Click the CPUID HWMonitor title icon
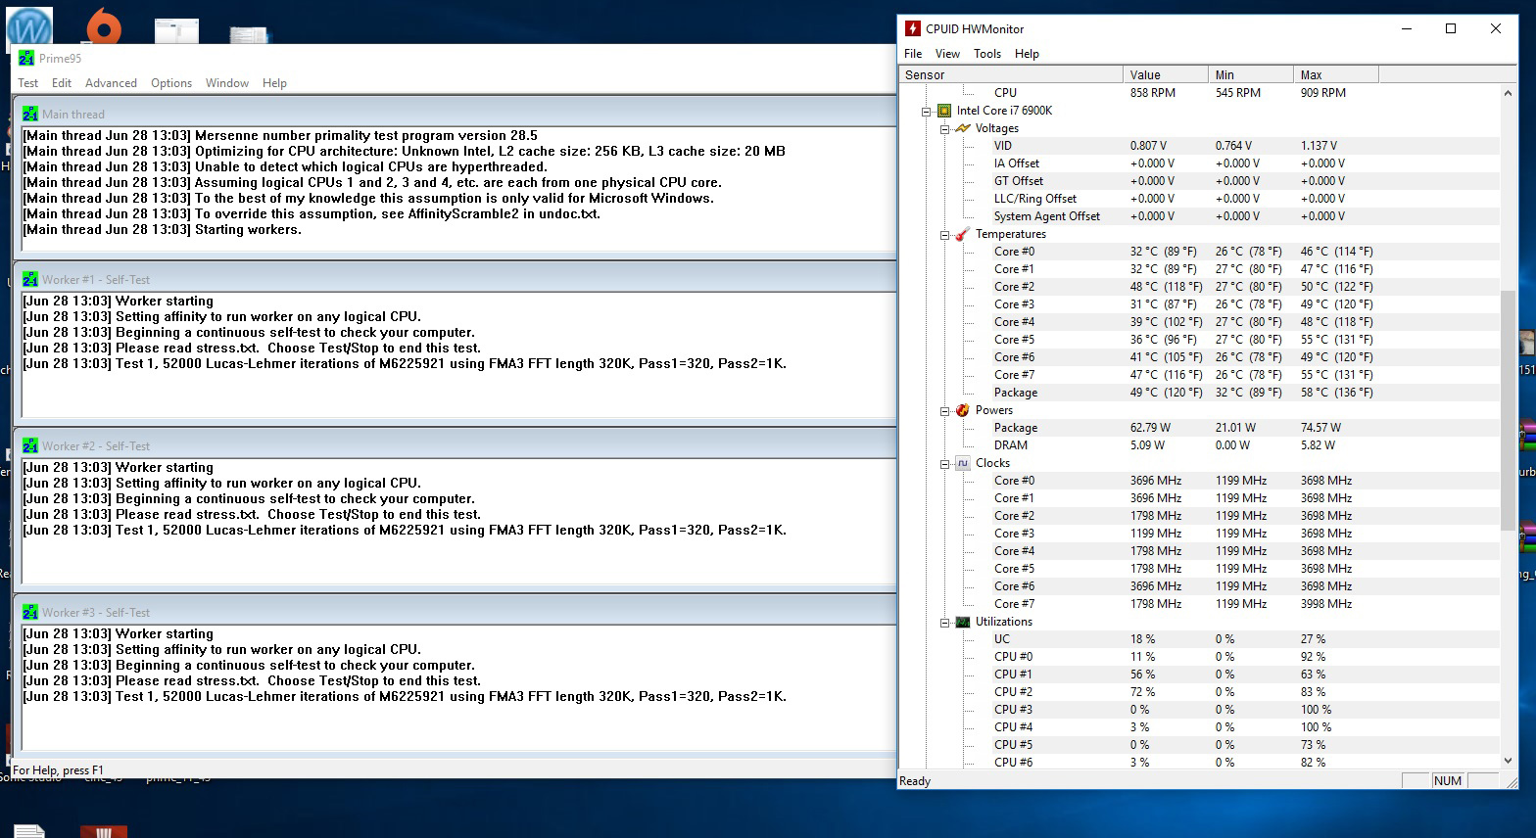Image resolution: width=1536 pixels, height=838 pixels. tap(913, 28)
